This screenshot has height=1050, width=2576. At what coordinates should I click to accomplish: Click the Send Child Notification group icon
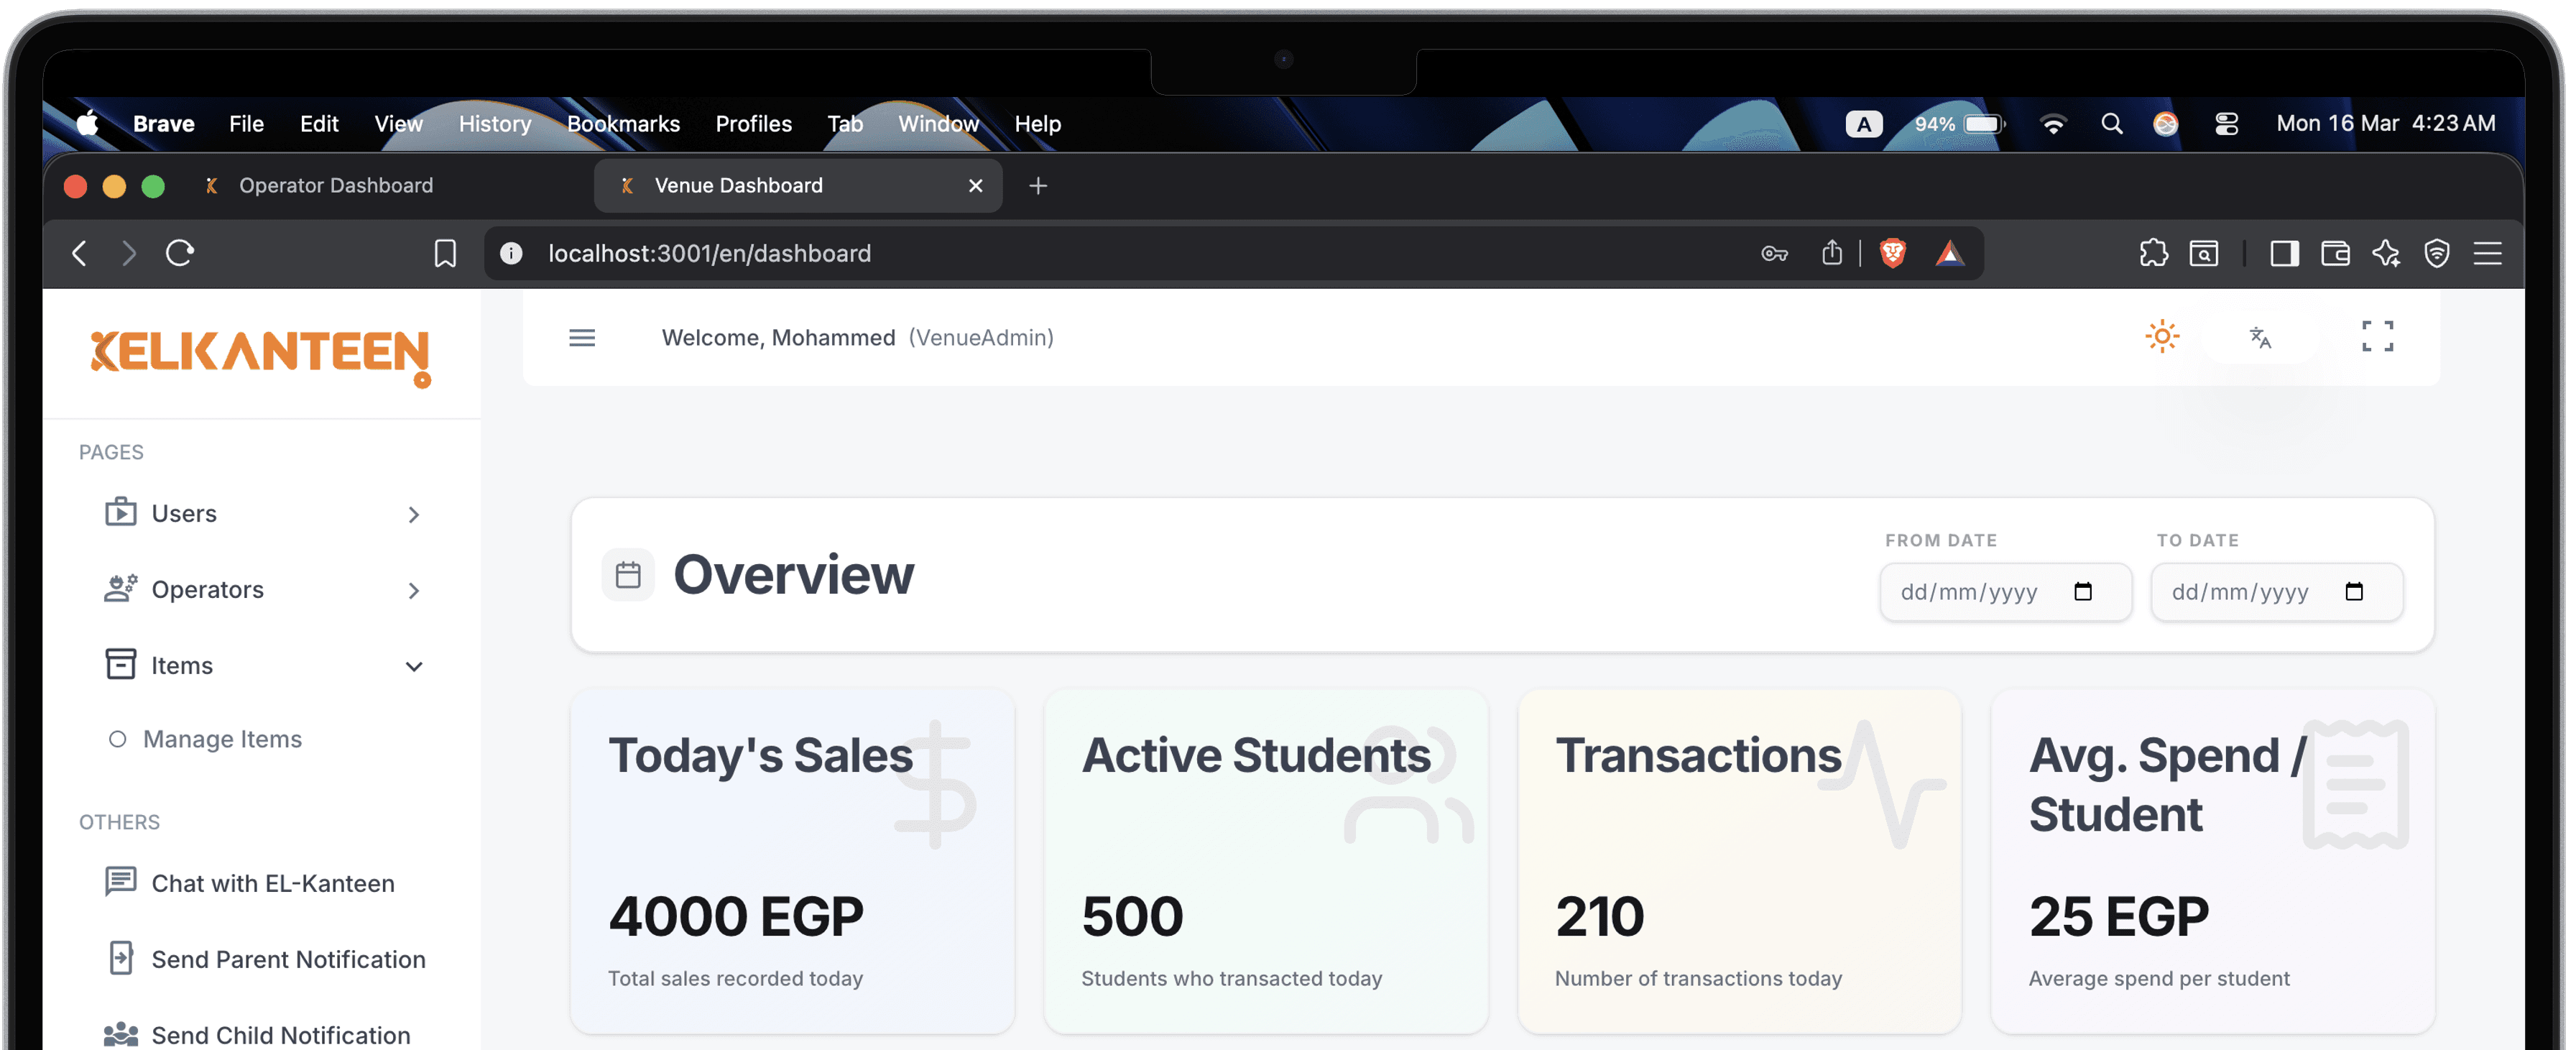point(121,1035)
